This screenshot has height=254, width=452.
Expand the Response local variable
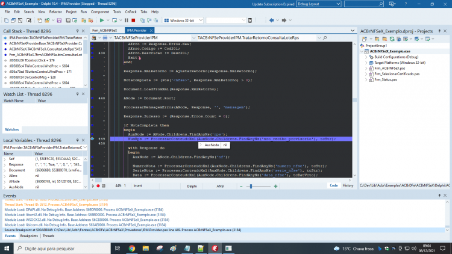(5, 165)
